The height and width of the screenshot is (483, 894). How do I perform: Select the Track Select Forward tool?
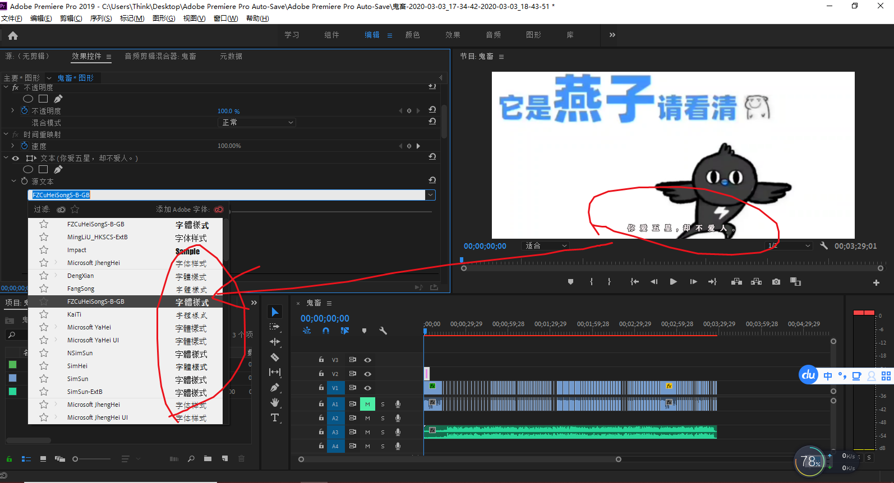tap(275, 327)
